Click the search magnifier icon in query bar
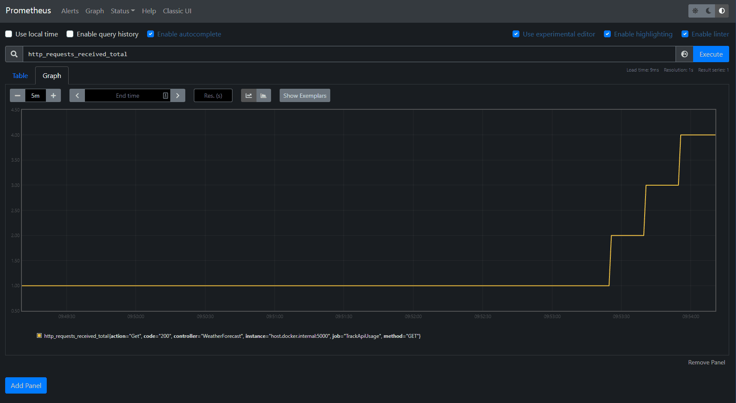736x403 pixels. (x=13, y=54)
